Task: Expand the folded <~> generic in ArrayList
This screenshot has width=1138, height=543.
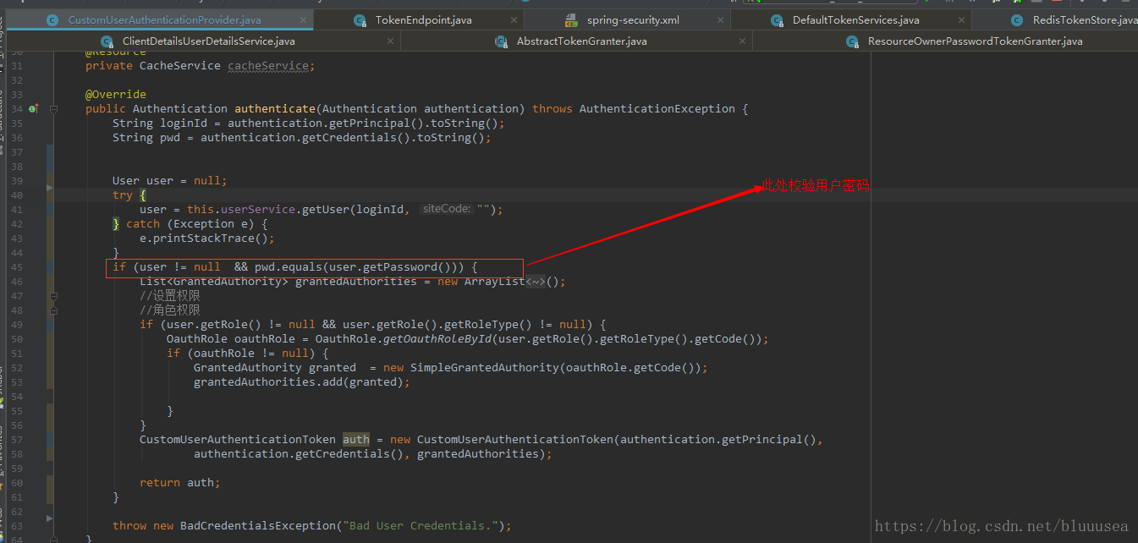Action: [536, 282]
